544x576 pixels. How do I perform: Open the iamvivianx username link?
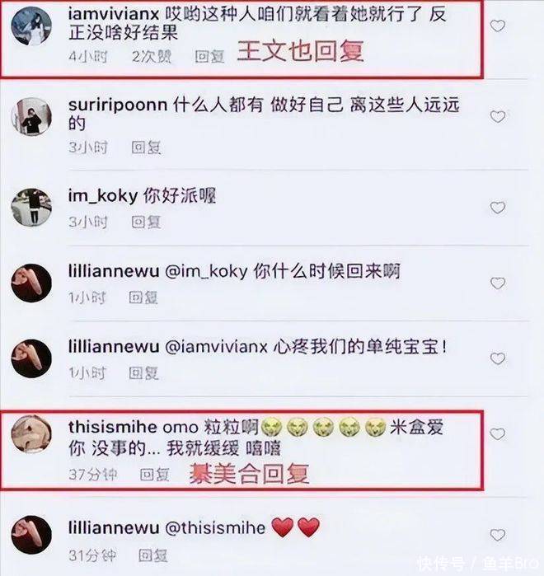114,14
